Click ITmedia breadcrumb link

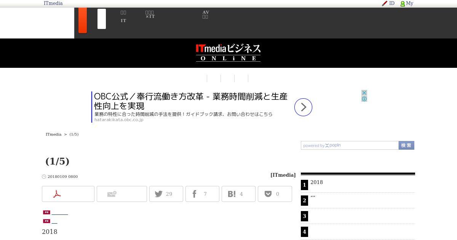pyautogui.click(x=53, y=134)
